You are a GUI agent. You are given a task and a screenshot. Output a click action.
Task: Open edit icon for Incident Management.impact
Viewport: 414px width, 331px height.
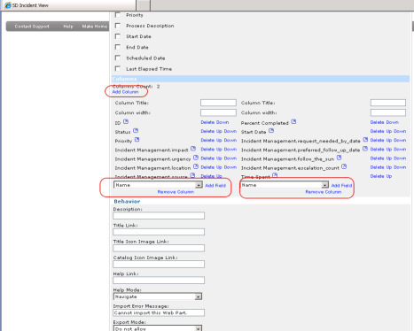(x=193, y=149)
